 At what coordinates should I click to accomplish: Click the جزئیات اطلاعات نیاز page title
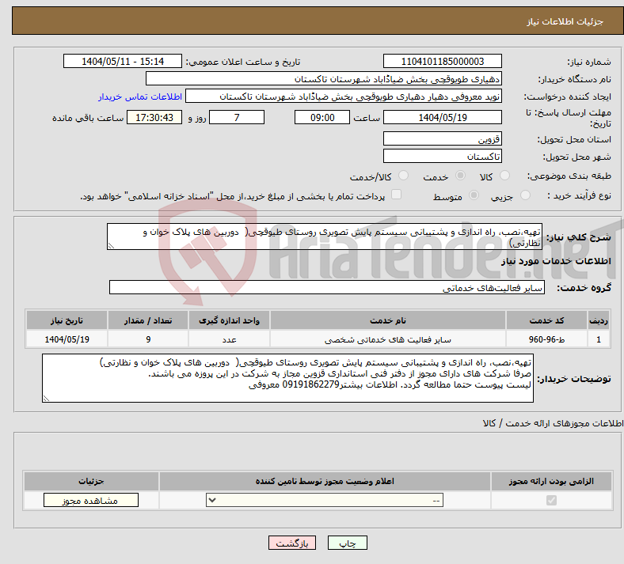(565, 21)
